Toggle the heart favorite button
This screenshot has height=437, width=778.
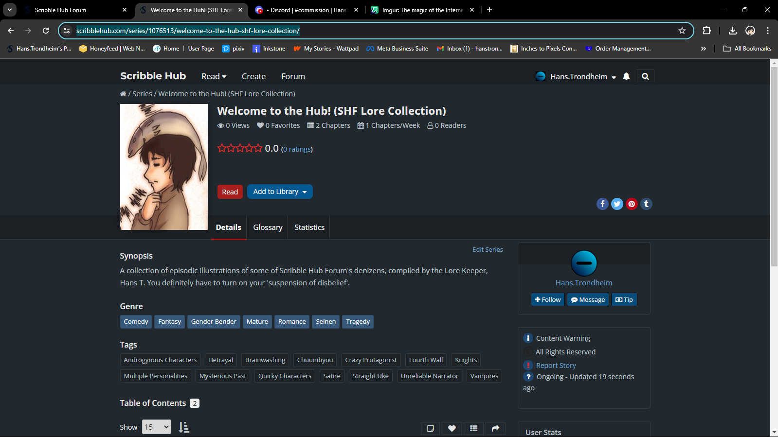(x=452, y=428)
